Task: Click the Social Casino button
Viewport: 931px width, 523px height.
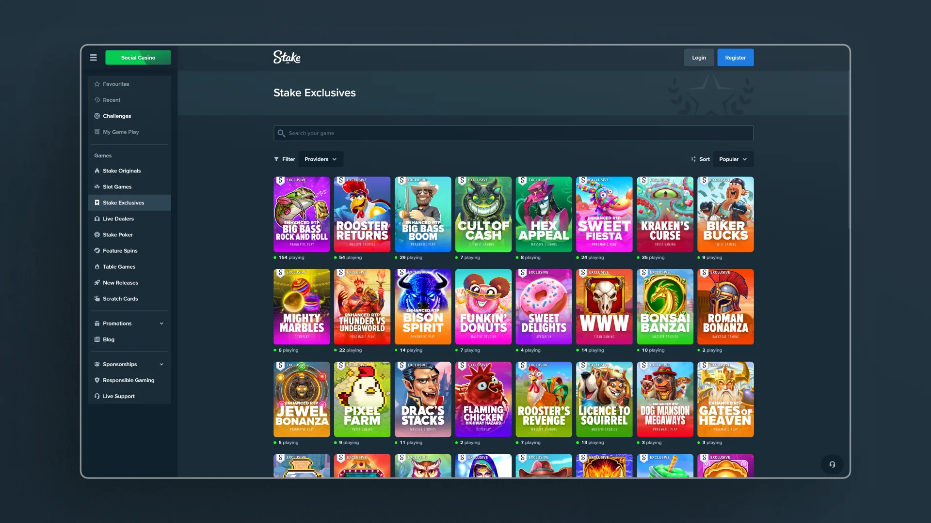Action: point(138,58)
